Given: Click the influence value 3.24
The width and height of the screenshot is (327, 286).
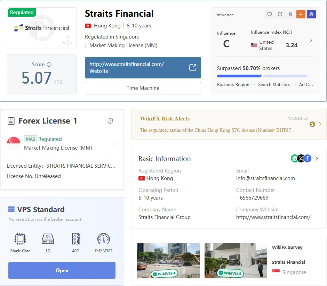Looking at the screenshot, I should coord(292,45).
